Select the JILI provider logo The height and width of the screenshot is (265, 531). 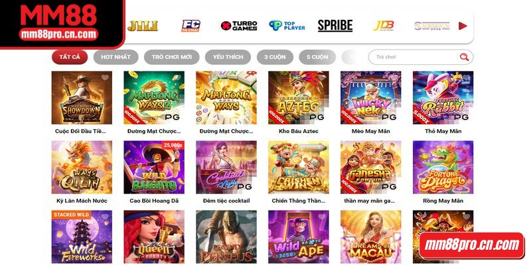tap(143, 26)
